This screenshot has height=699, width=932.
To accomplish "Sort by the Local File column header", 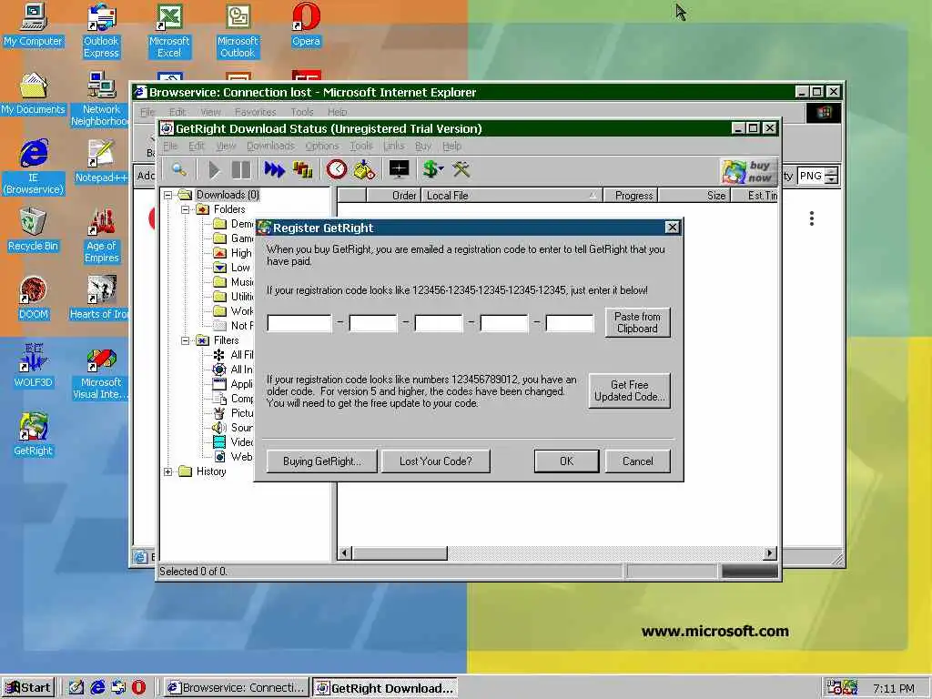I will pos(512,196).
